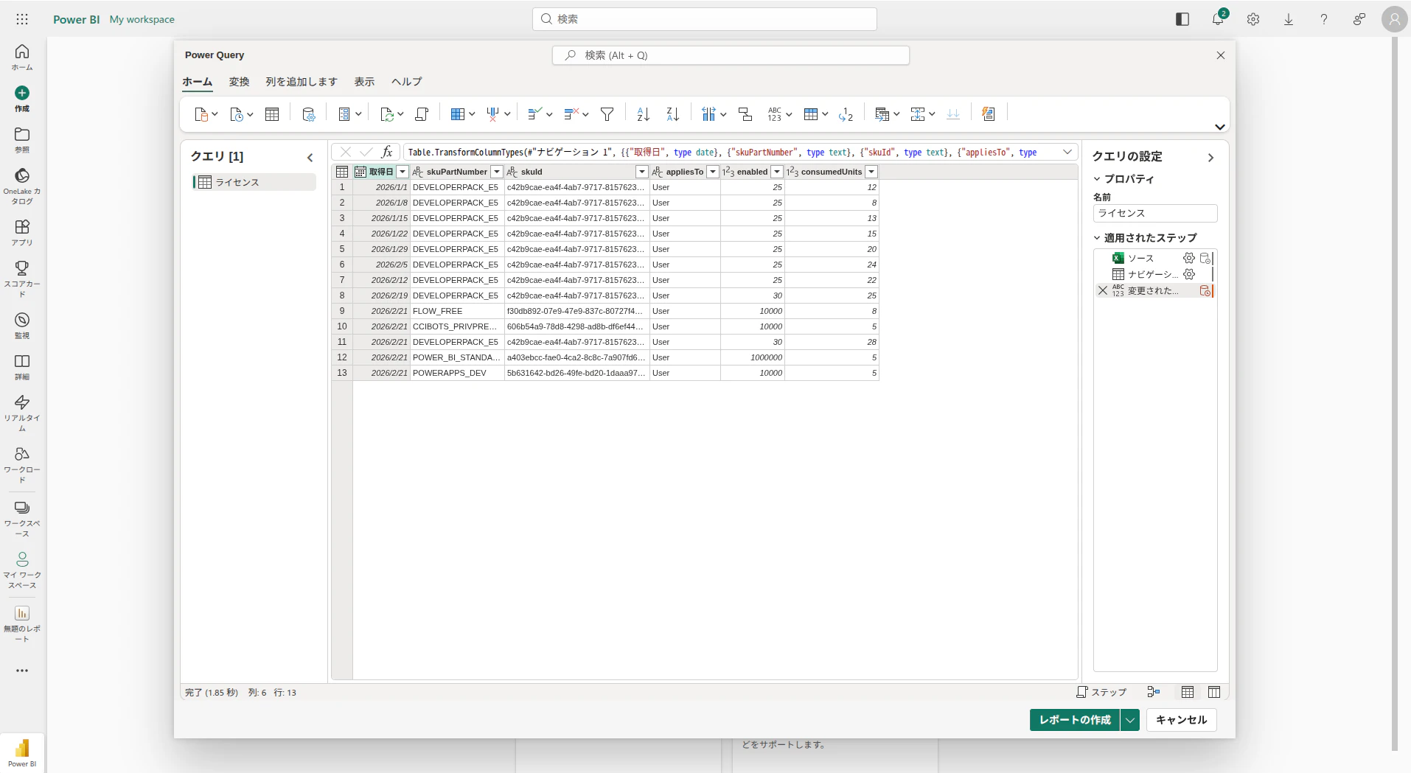Click the table select-all corner icon
1411x773 pixels.
pyautogui.click(x=342, y=172)
